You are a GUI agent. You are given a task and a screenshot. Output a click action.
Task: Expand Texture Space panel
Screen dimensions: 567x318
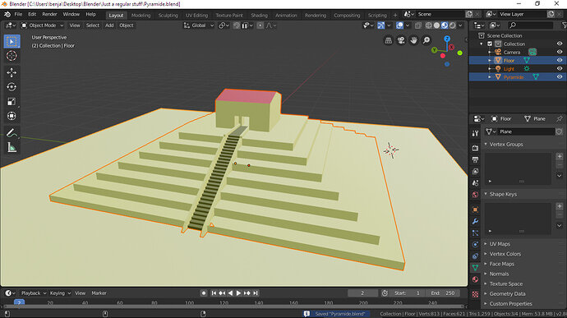pos(506,284)
